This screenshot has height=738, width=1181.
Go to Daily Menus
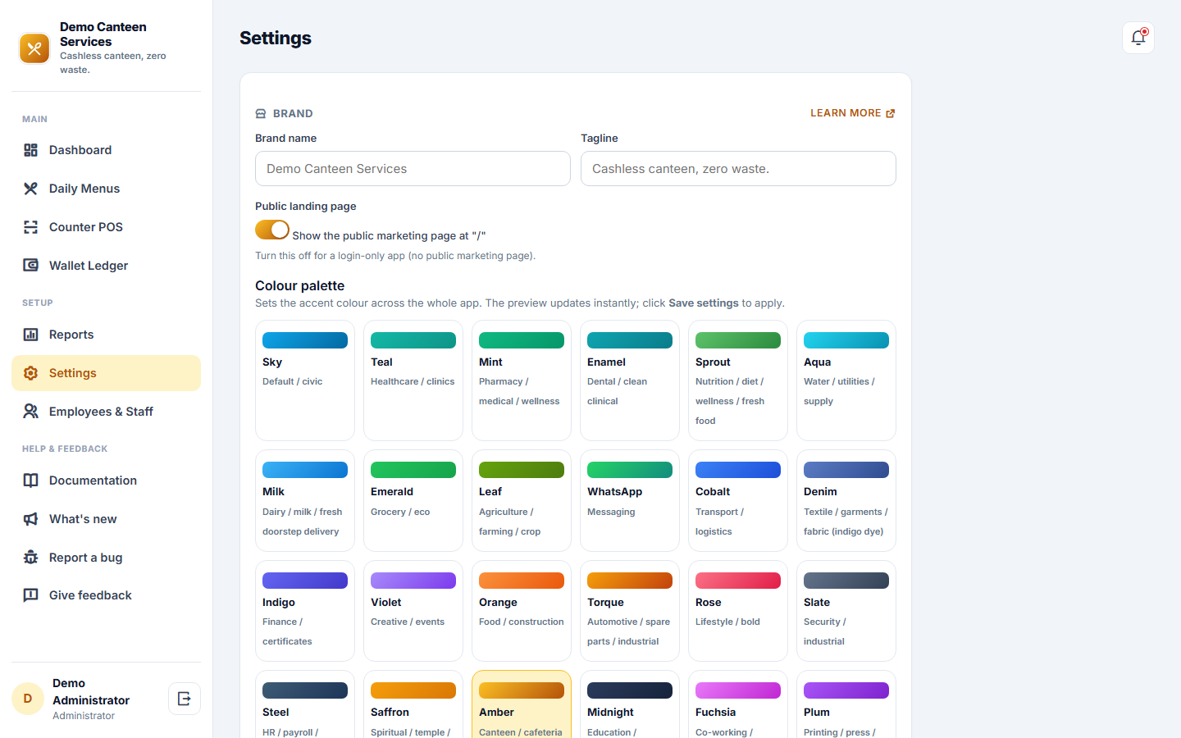106,189
